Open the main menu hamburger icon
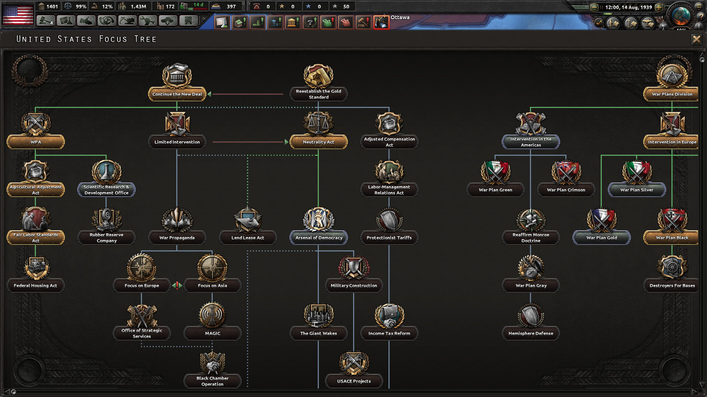 (x=699, y=7)
